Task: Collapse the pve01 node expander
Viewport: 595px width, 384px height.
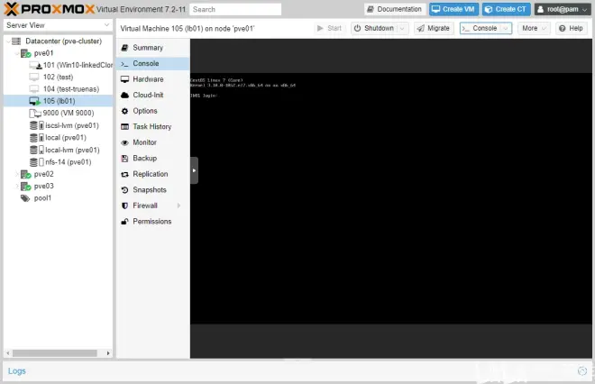Action: [17, 53]
